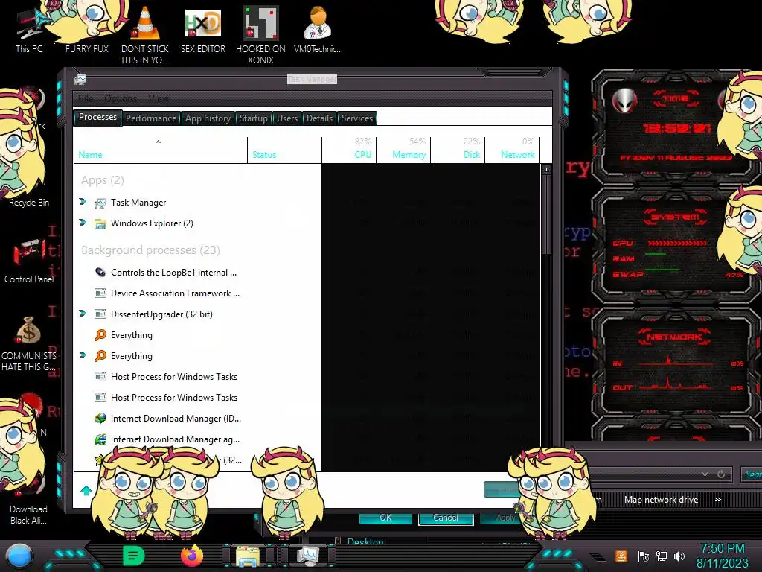Viewport: 762px width, 572px height.
Task: Open the App history tab
Action: click(208, 118)
